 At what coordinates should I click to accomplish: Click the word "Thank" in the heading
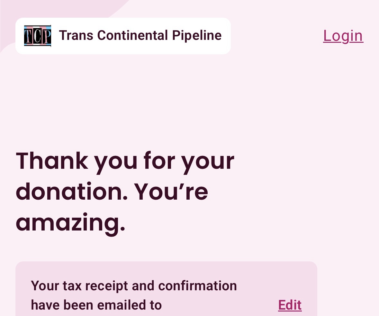coord(52,160)
